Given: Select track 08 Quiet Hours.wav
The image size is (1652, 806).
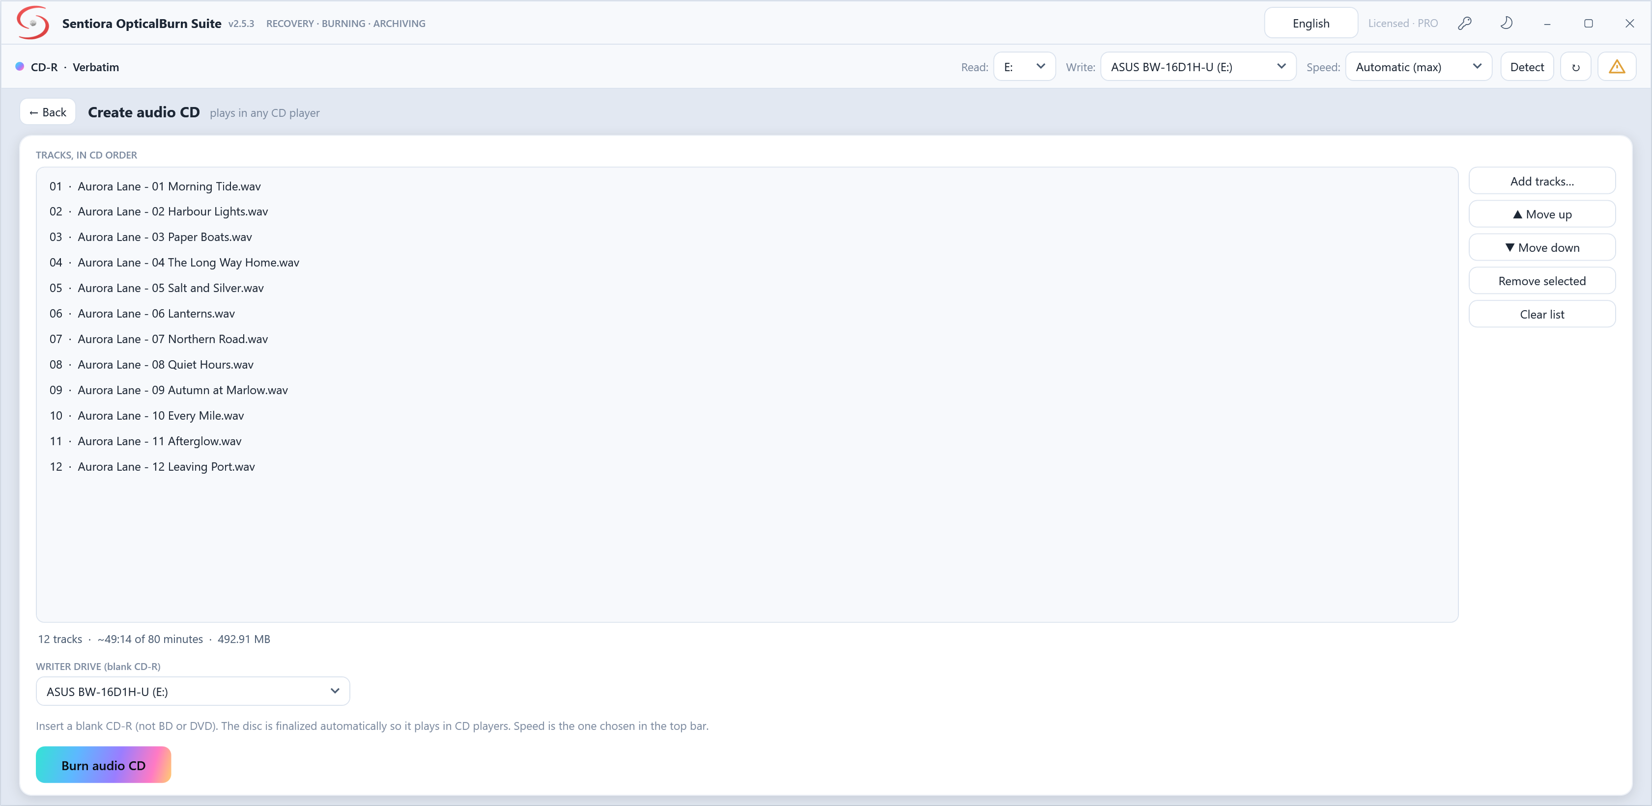Looking at the screenshot, I should tap(747, 365).
